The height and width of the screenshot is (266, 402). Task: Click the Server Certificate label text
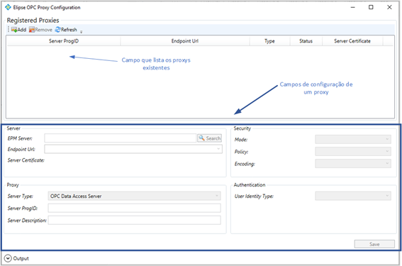pos(26,160)
